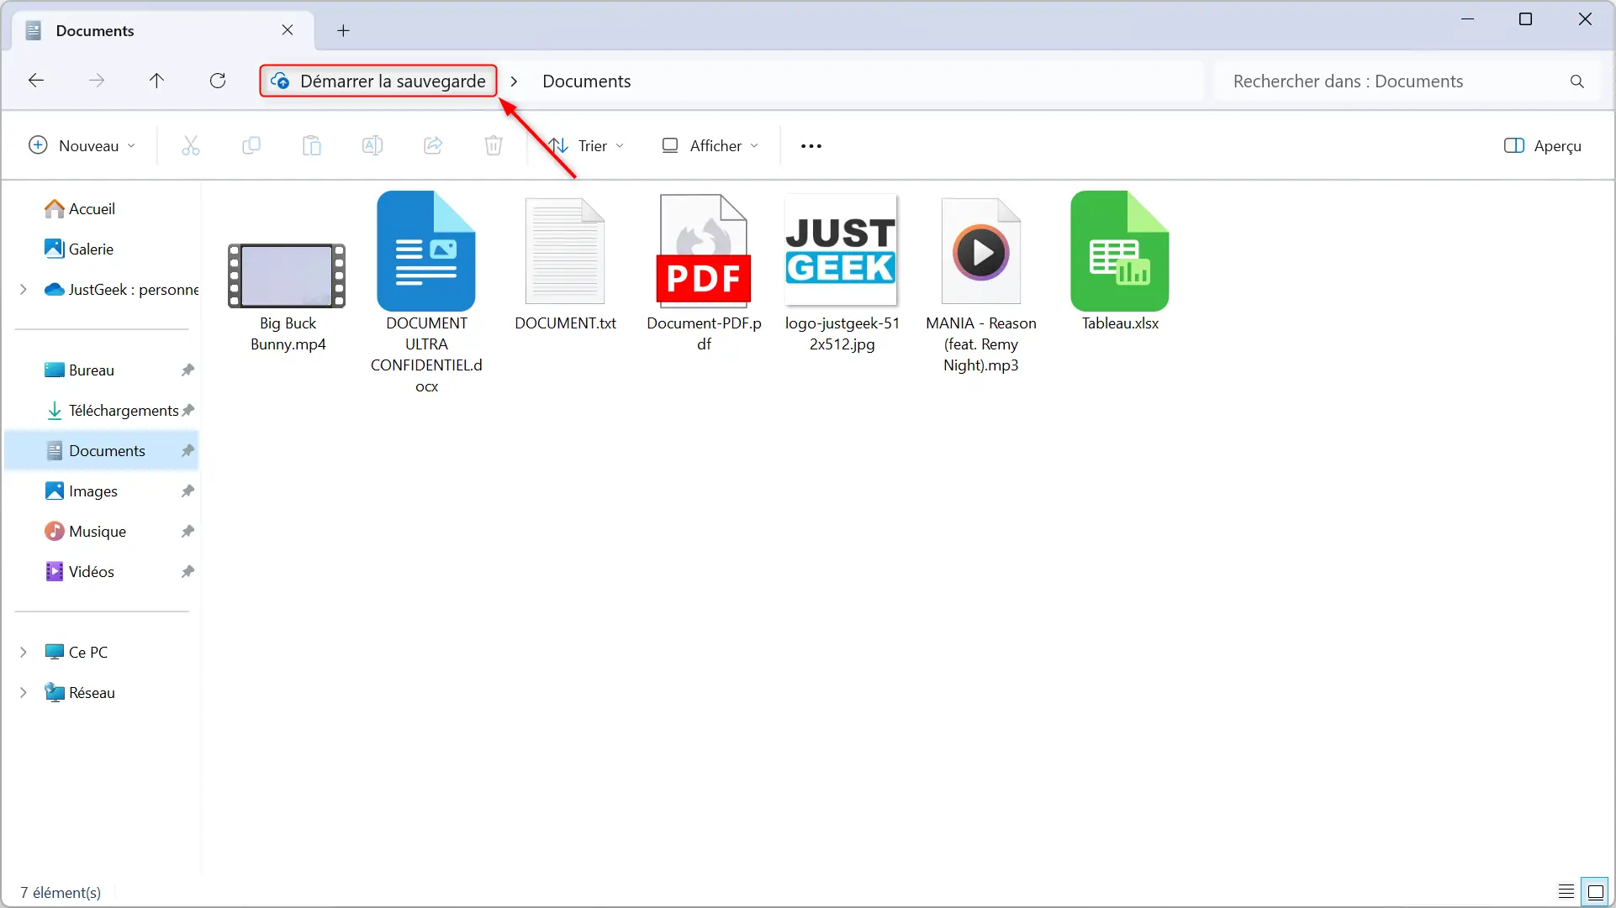
Task: Select Documents in the sidebar
Action: 102,451
